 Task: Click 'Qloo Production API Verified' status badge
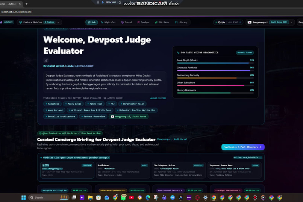point(70,134)
